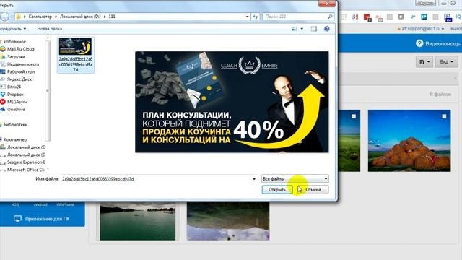
Task: Click the выход logout link
Action: [x=456, y=29]
